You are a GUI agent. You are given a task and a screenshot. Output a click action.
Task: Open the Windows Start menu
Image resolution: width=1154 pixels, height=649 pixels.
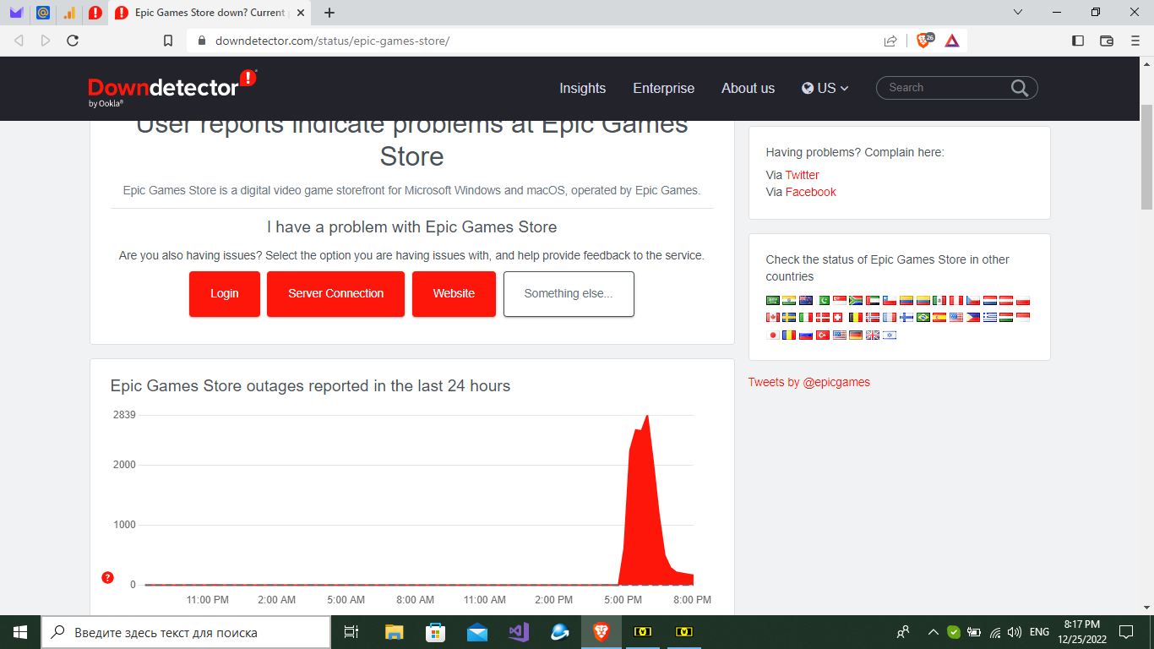[x=20, y=632]
